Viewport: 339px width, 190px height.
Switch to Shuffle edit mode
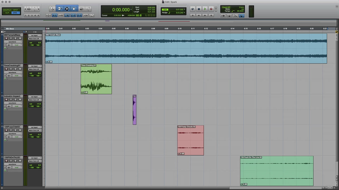click(7, 10)
